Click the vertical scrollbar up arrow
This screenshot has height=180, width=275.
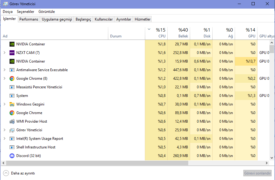[272, 42]
